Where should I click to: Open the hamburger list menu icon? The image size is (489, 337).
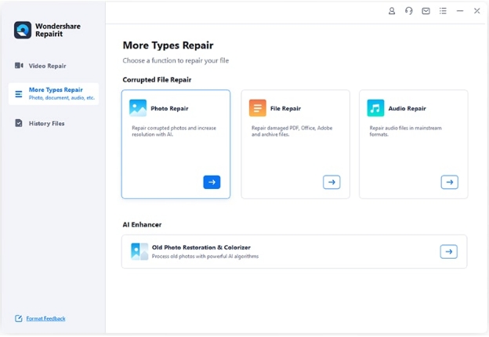[443, 11]
